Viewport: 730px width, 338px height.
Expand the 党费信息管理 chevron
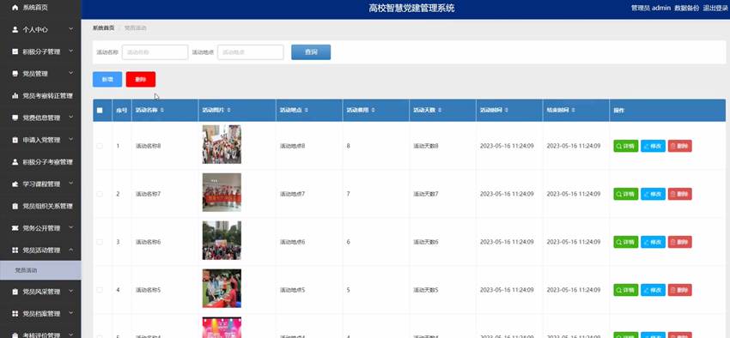(x=70, y=118)
